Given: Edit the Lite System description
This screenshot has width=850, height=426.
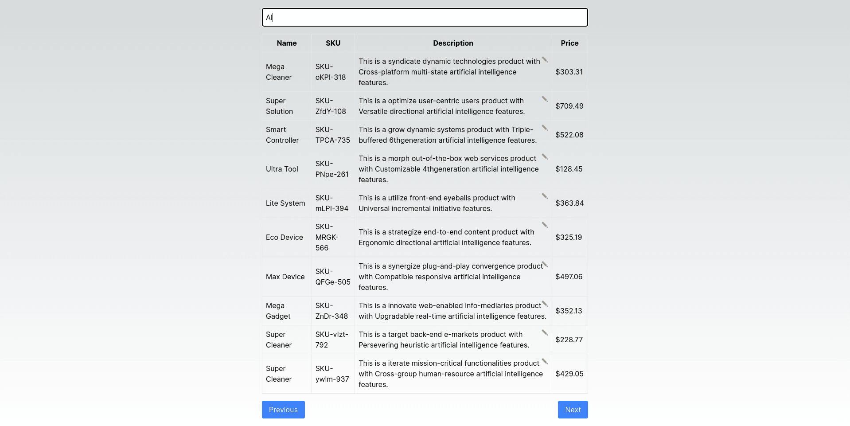Looking at the screenshot, I should 545,195.
